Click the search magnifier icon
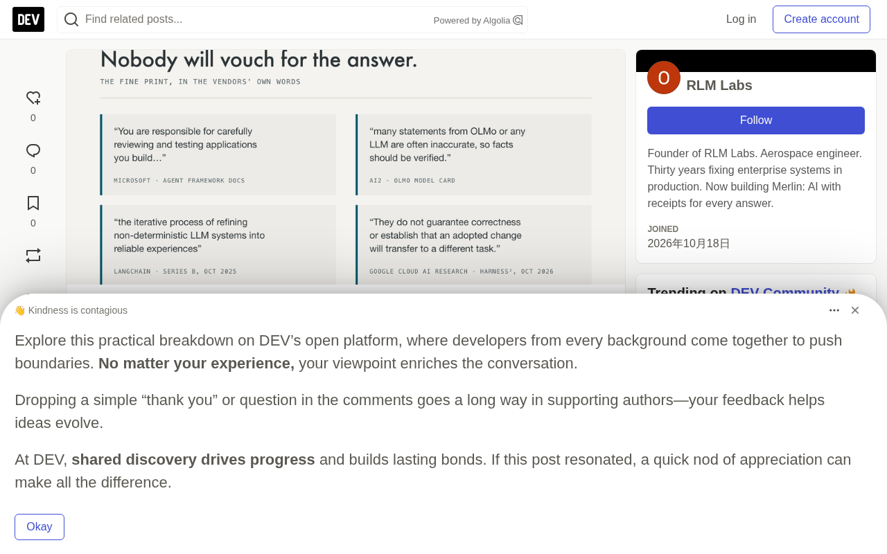The image size is (887, 554). pyautogui.click(x=71, y=19)
